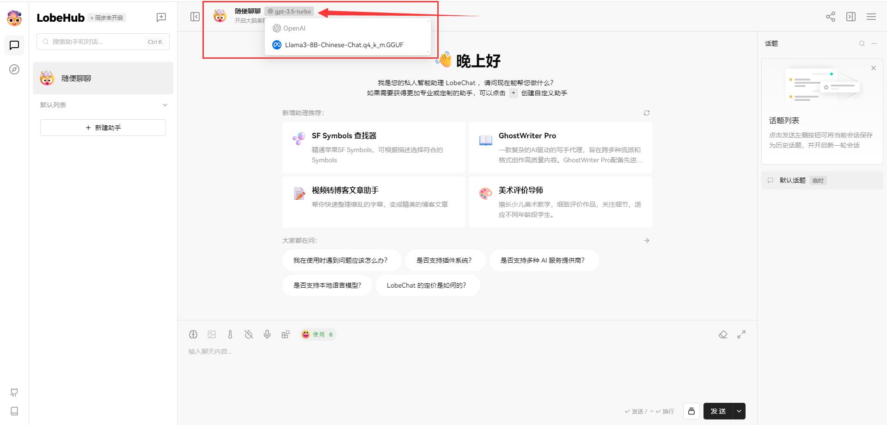Click the LobeHub logo text
Viewport: 887px width, 425px height.
pos(61,18)
